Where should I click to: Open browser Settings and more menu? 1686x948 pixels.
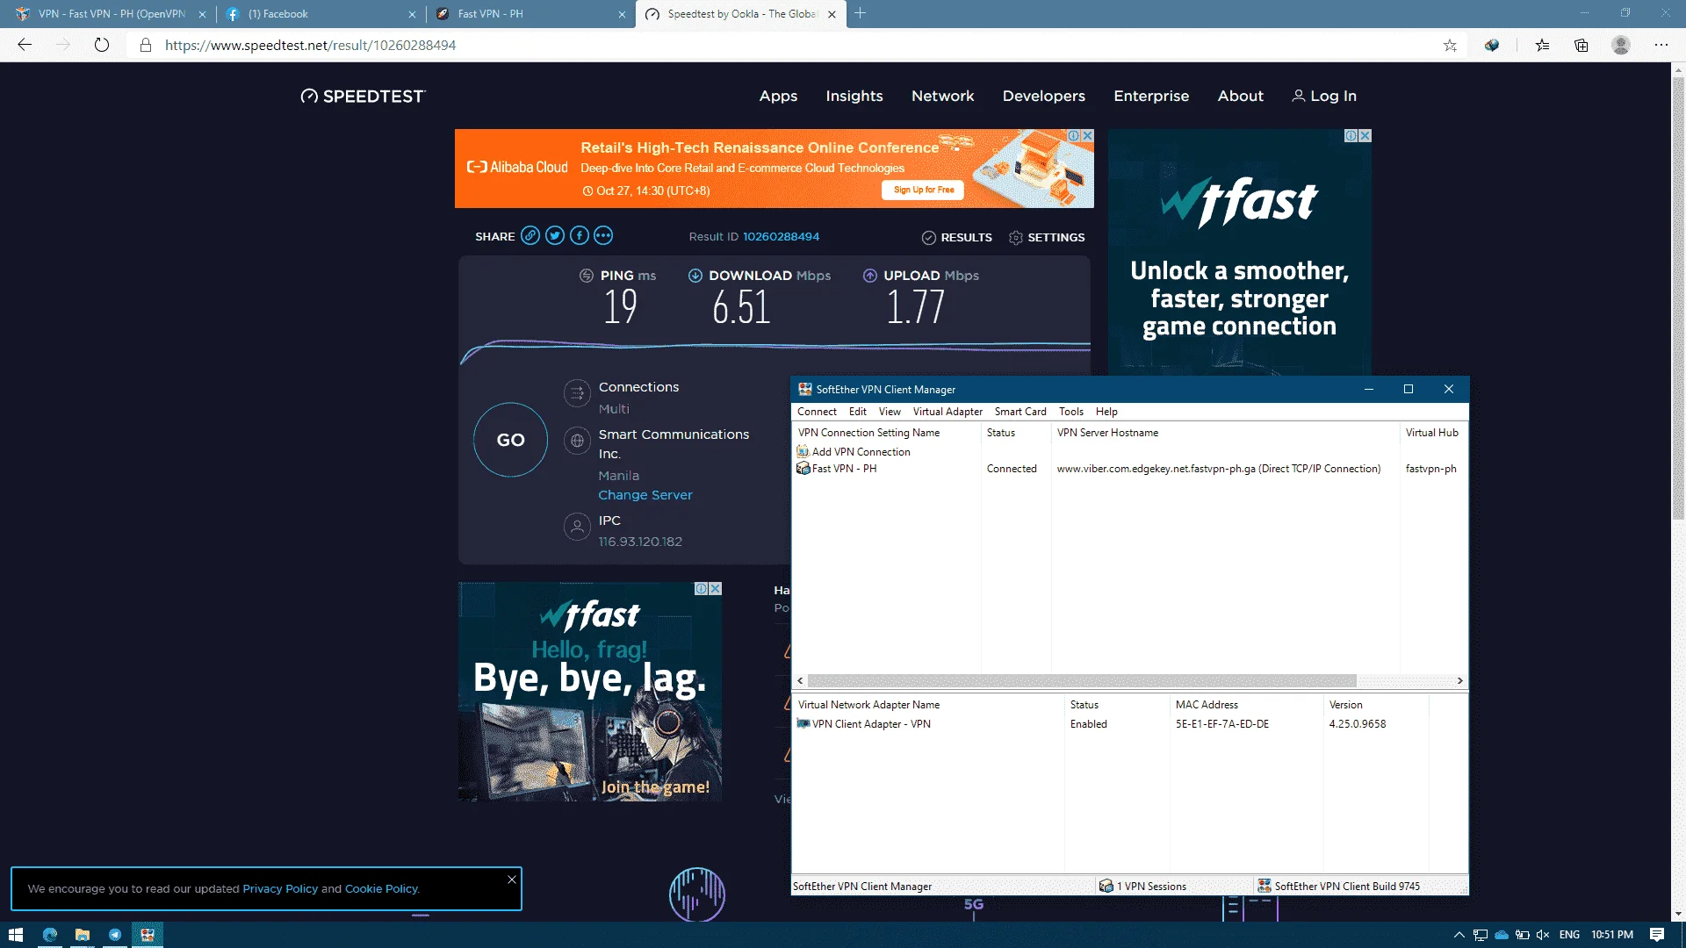1661,45
